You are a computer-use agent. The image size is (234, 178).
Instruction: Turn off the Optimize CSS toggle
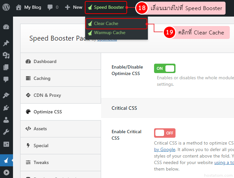click(x=165, y=68)
